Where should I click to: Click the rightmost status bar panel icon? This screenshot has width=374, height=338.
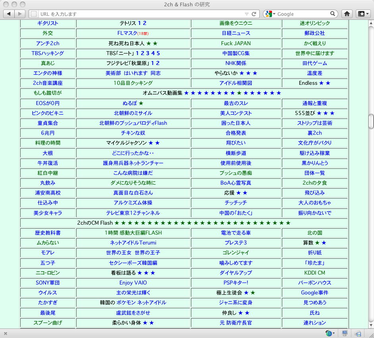(358, 334)
